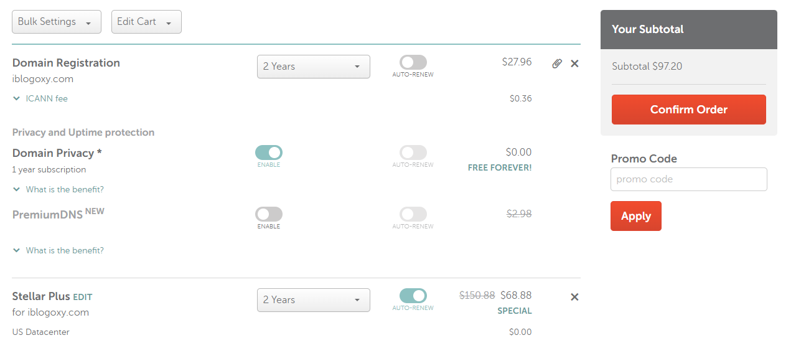The width and height of the screenshot is (796, 343).
Task: Click the Confirm Order button
Action: (689, 110)
